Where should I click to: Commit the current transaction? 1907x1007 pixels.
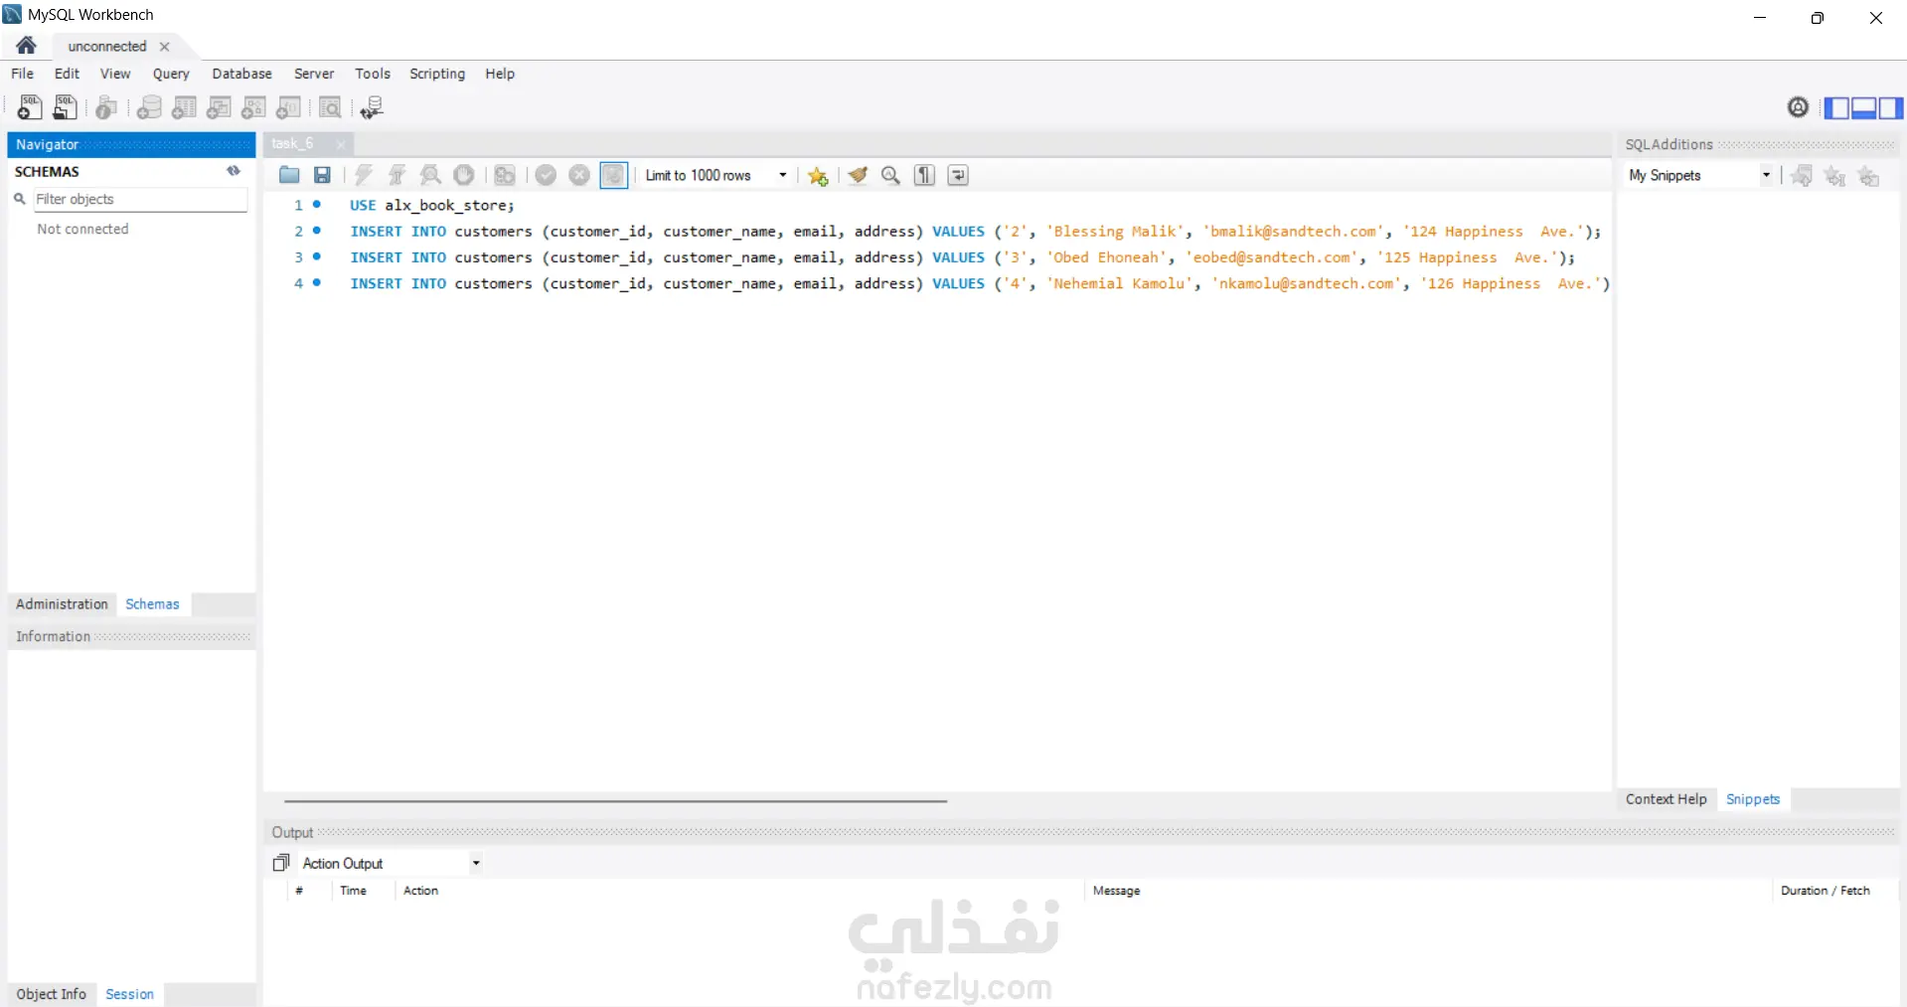click(x=546, y=175)
